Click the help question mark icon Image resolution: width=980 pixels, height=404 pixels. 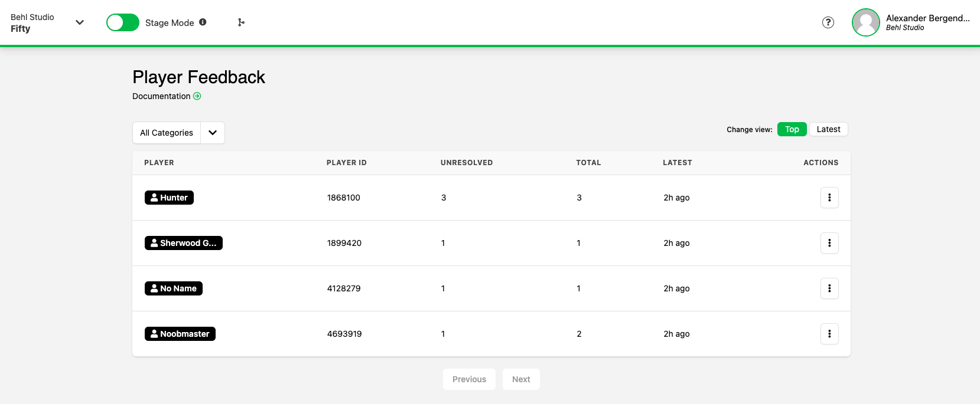pyautogui.click(x=828, y=22)
